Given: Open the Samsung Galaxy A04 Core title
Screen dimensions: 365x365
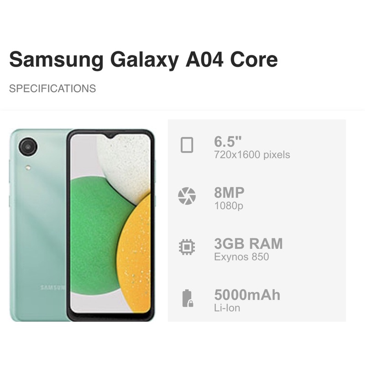Looking at the screenshot, I should coord(143,60).
